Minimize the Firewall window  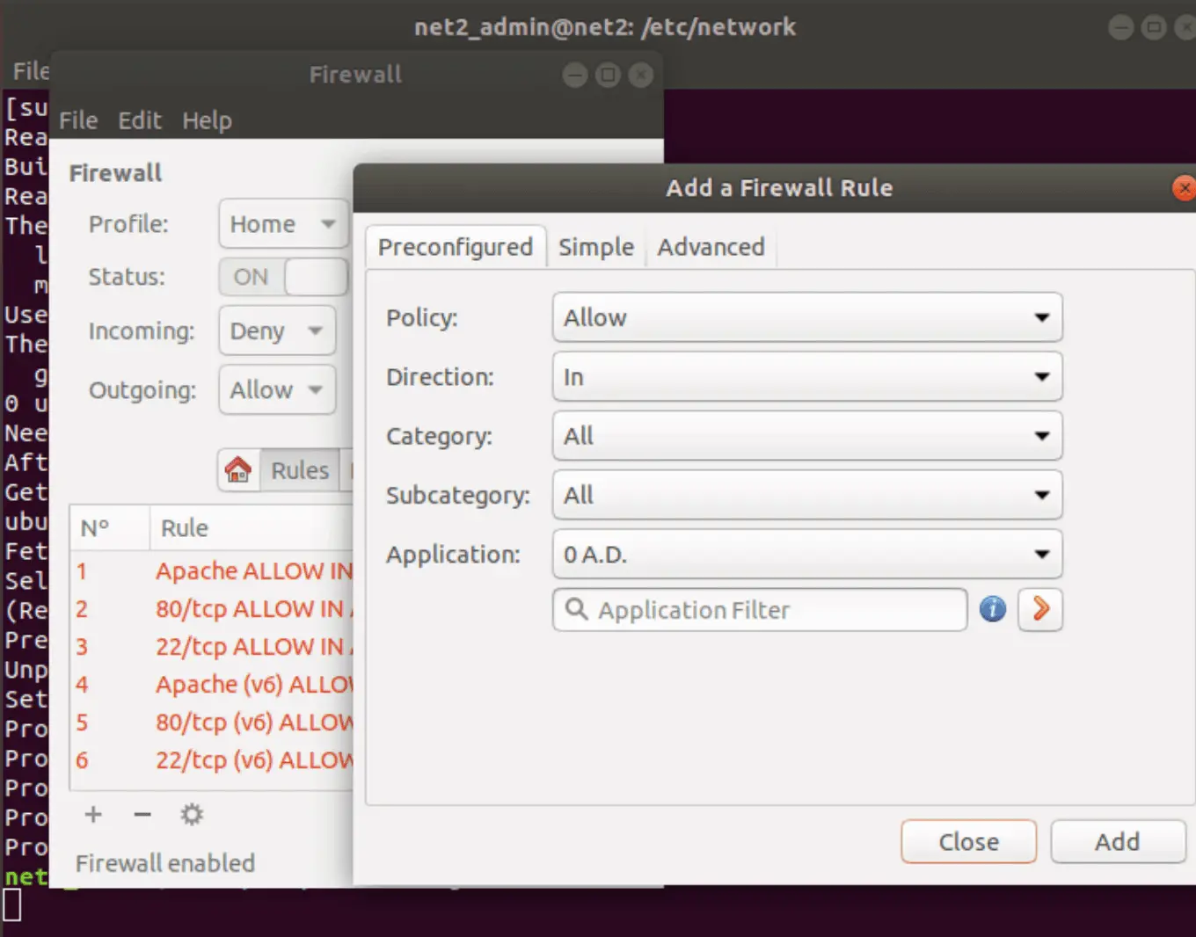(575, 75)
